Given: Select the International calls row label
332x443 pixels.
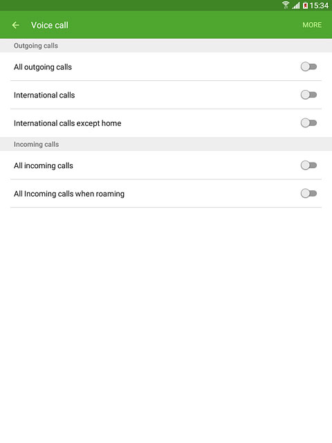Looking at the screenshot, I should click(x=44, y=95).
